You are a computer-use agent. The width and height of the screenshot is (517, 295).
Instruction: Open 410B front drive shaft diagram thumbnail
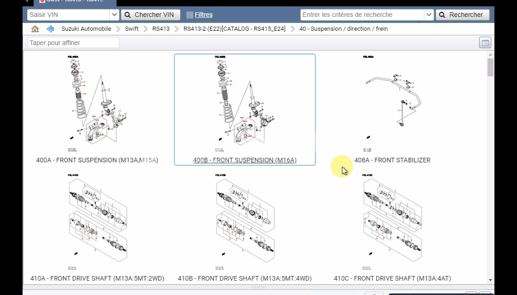pyautogui.click(x=245, y=222)
